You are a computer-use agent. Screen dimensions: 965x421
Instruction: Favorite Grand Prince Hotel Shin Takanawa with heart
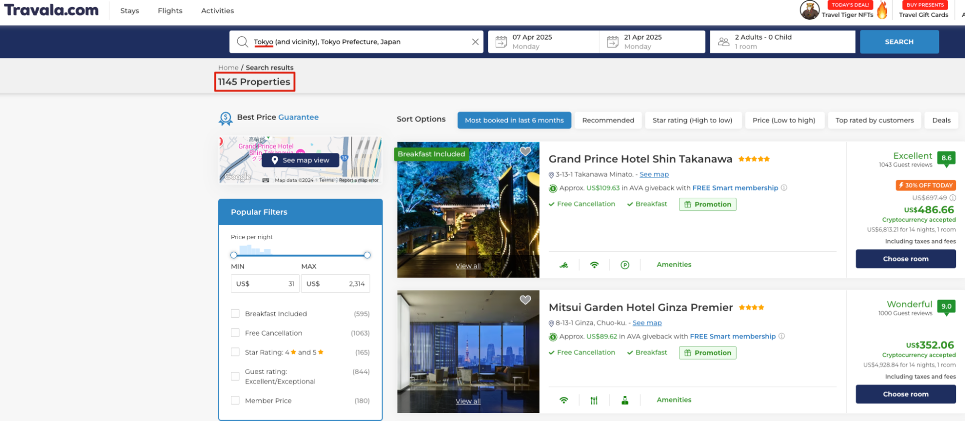525,151
